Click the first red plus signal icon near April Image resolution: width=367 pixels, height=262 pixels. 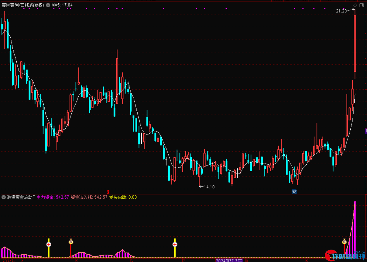click(x=49, y=245)
